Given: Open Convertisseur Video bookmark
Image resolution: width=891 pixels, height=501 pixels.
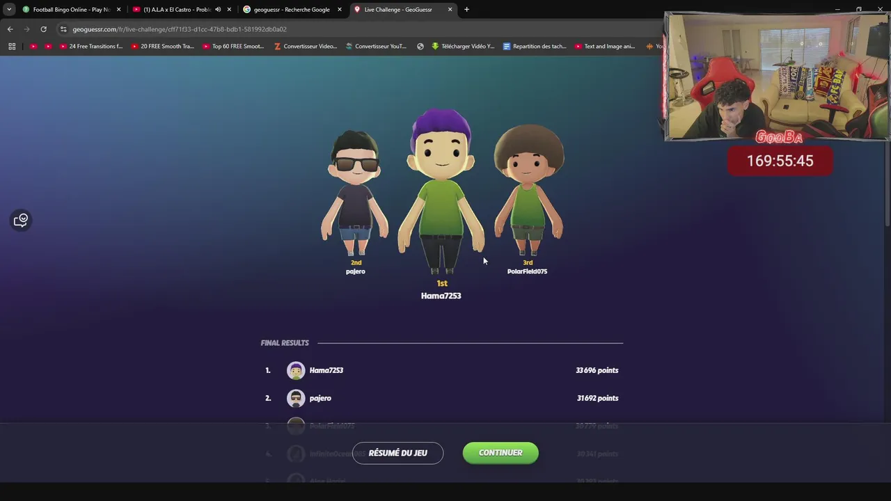Looking at the screenshot, I should 306,47.
